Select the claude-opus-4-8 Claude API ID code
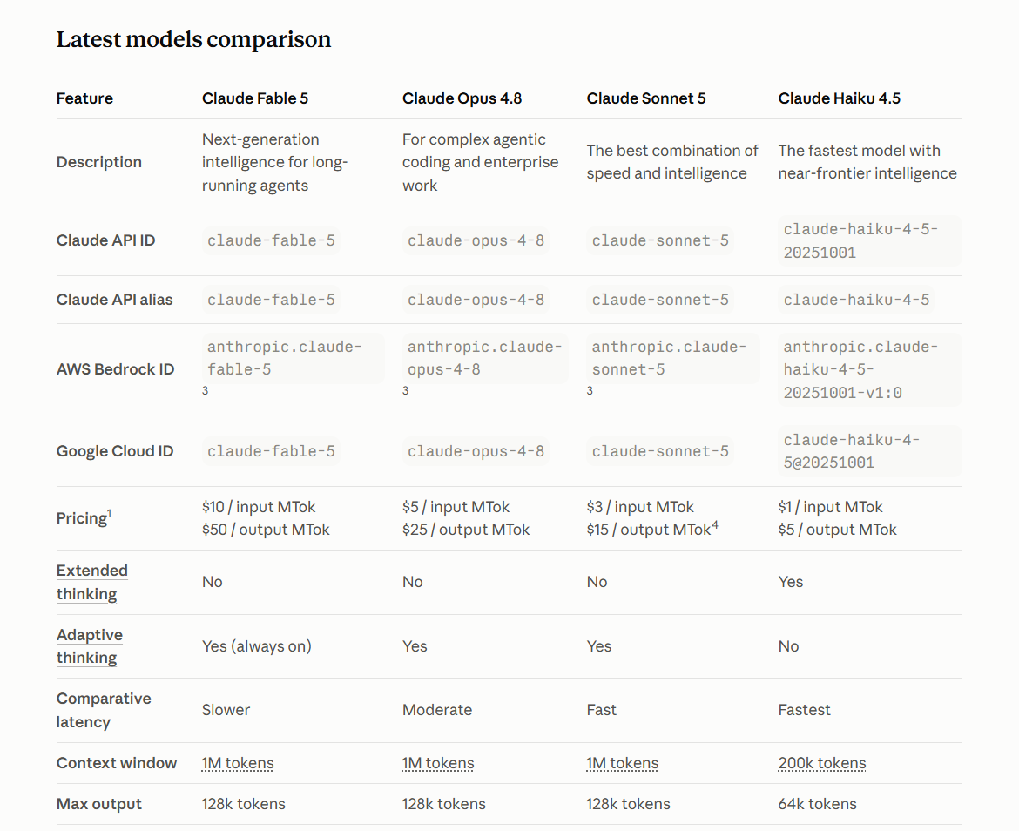Screen dimensions: 1019x831 pyautogui.click(x=476, y=240)
